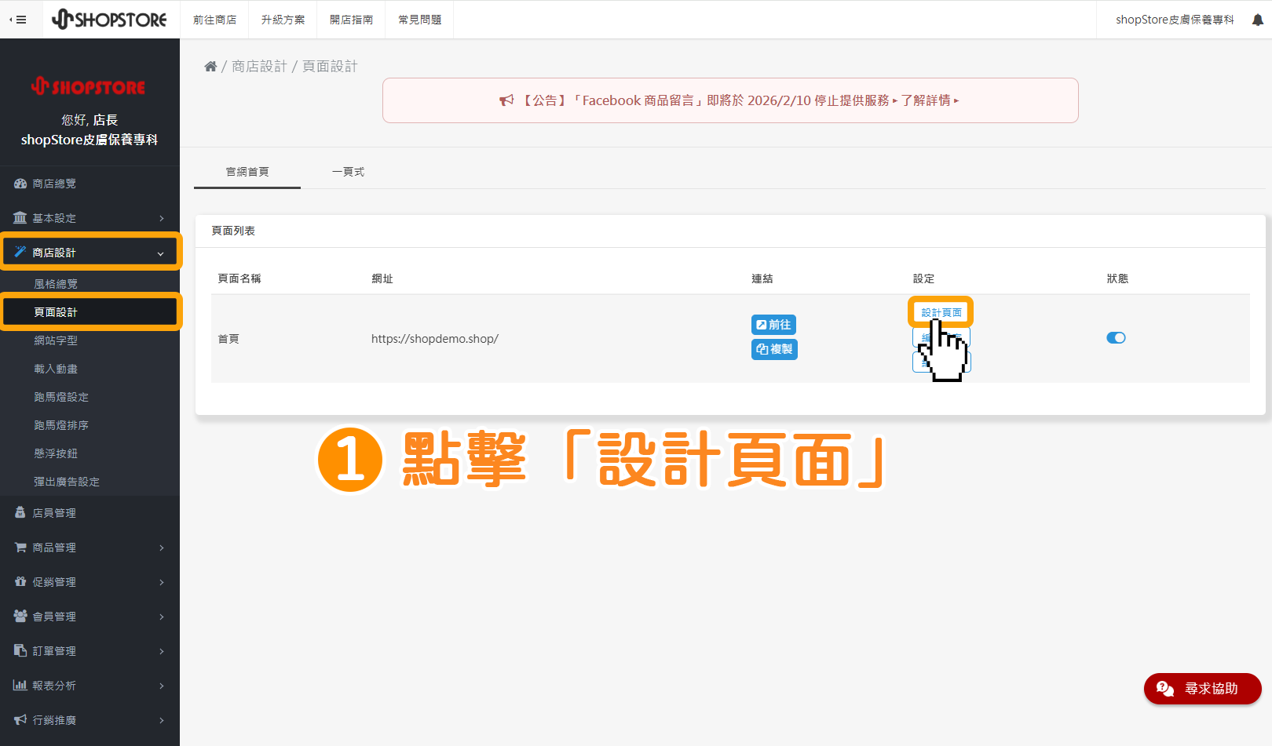
Task: Click the home icon in the breadcrumb
Action: tap(210, 66)
